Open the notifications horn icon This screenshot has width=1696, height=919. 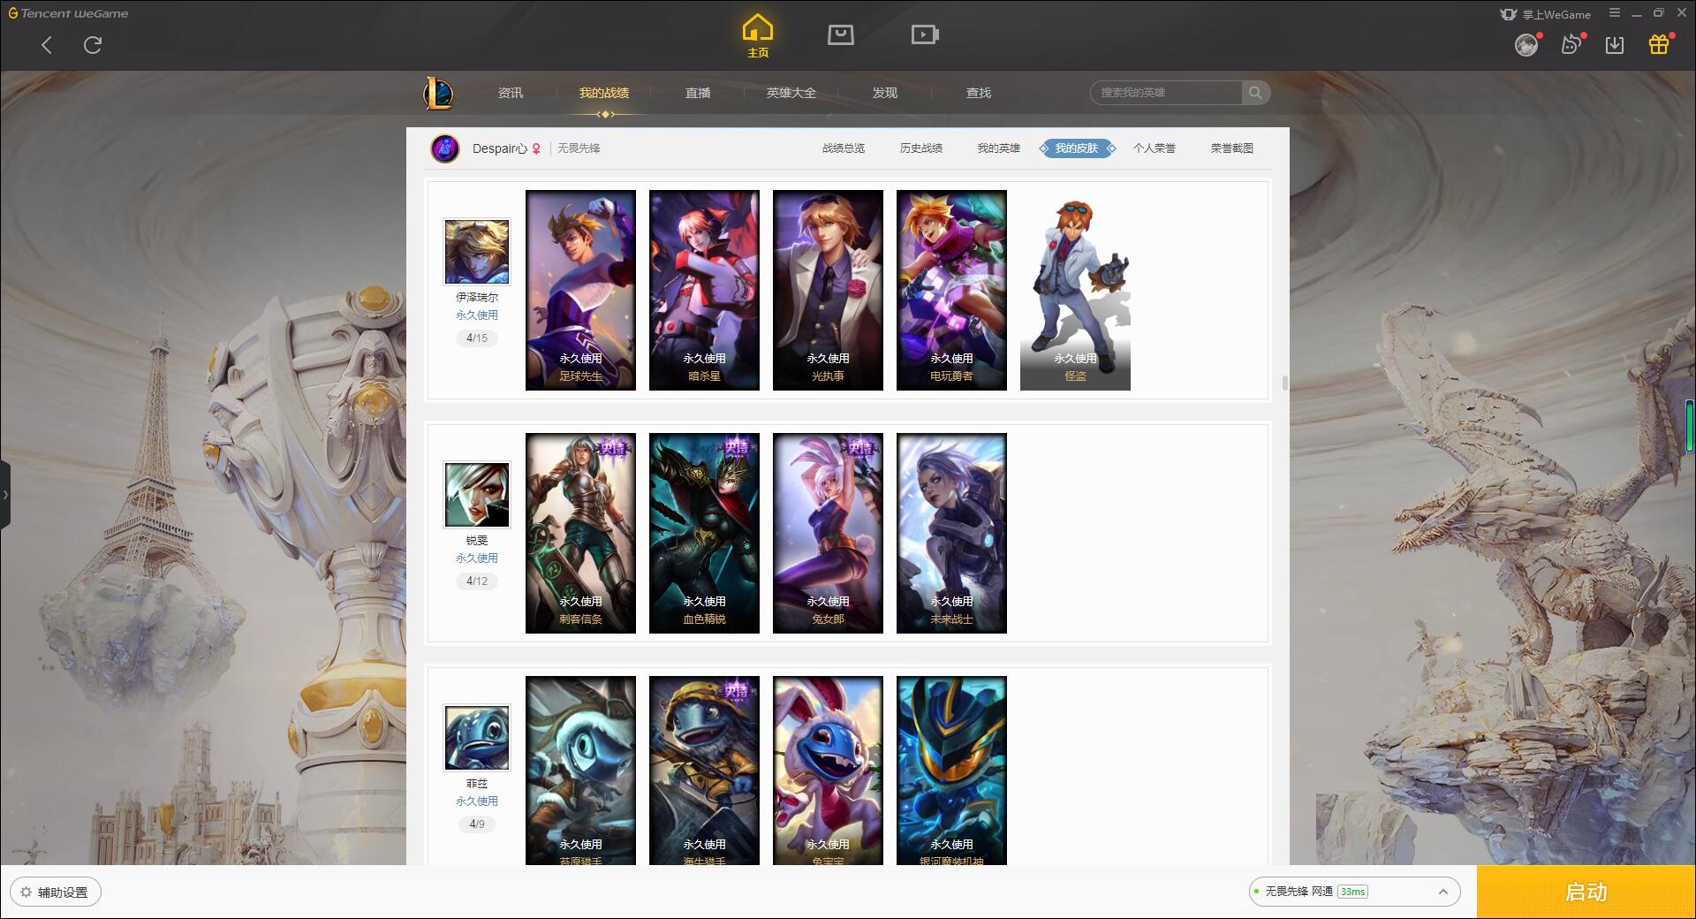[x=1571, y=45]
